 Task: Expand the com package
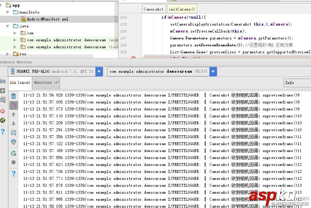click(15, 33)
